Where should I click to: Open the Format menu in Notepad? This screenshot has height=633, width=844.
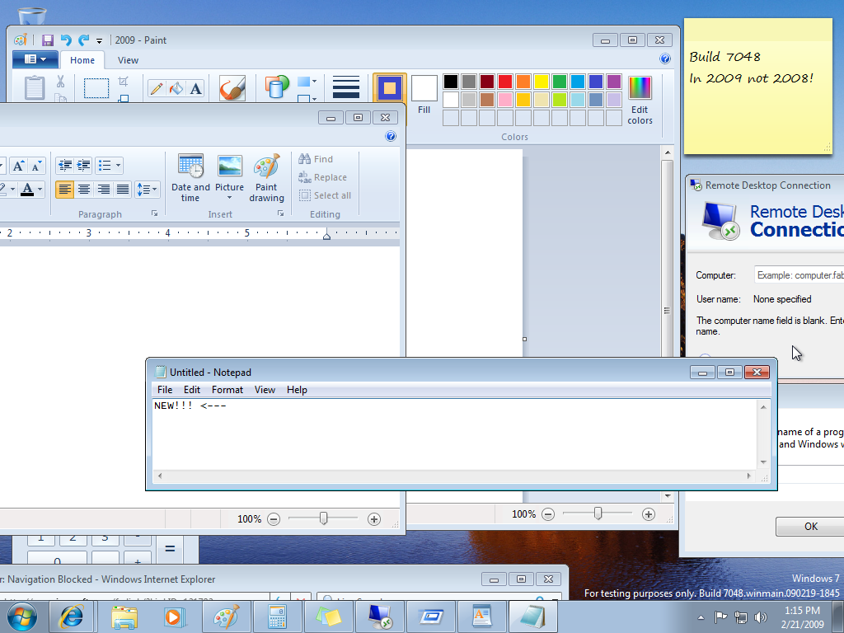coord(227,390)
